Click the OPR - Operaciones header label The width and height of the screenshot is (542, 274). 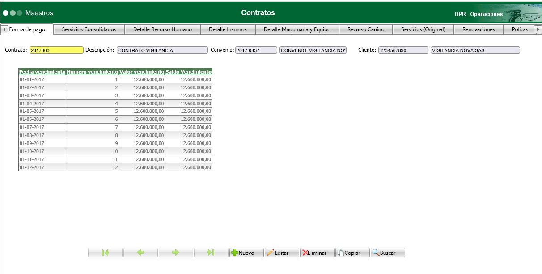pyautogui.click(x=478, y=14)
